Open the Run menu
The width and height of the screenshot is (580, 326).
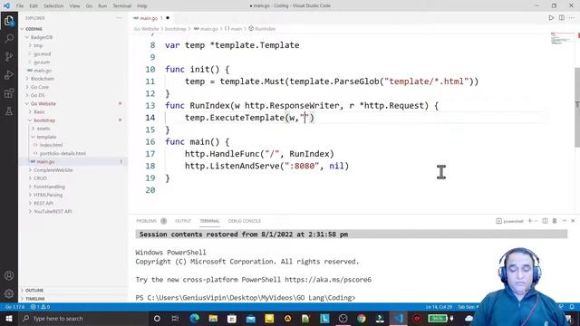click(x=102, y=6)
